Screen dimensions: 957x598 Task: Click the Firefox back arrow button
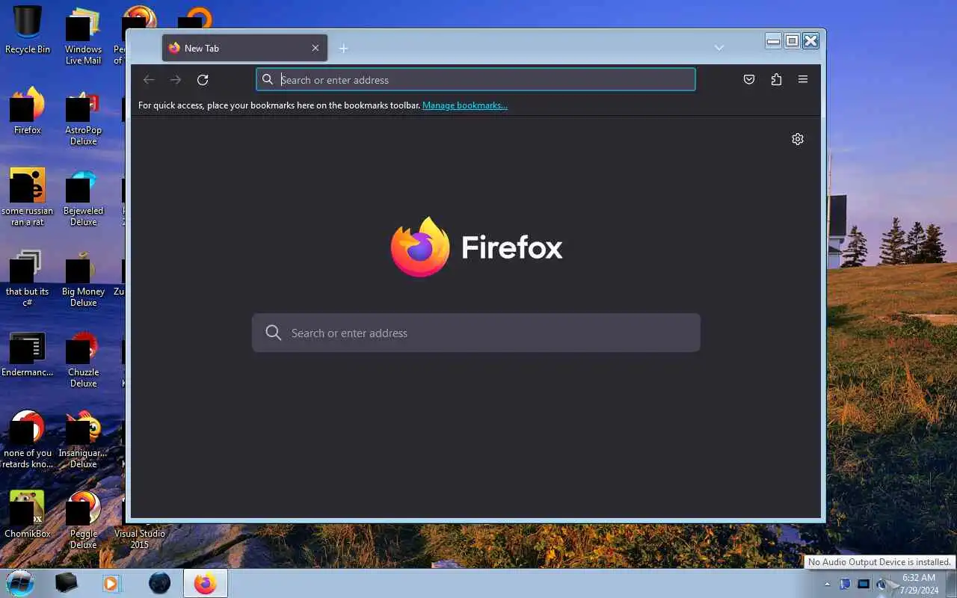pyautogui.click(x=149, y=80)
